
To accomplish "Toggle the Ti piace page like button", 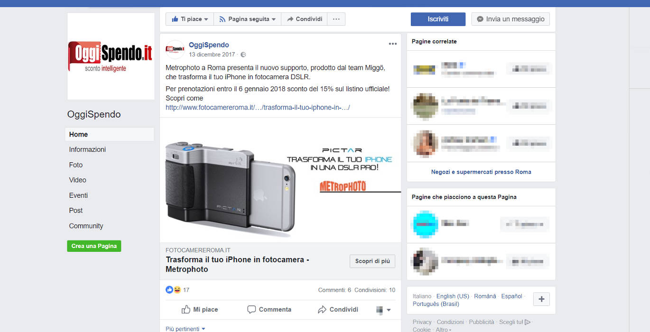I will coord(190,19).
